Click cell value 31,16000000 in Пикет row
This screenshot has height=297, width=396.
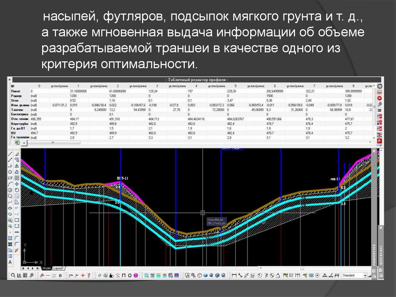point(78,91)
